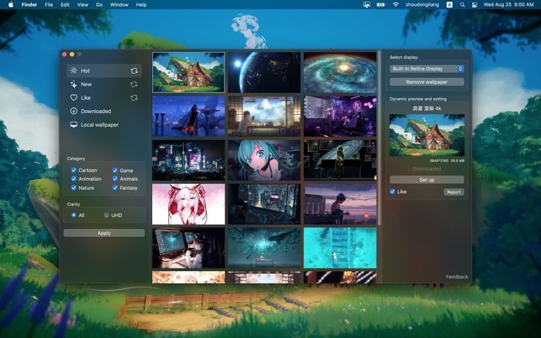Select the spiral galaxy wallpaper thumbnail
Image resolution: width=541 pixels, height=338 pixels.
[340, 72]
